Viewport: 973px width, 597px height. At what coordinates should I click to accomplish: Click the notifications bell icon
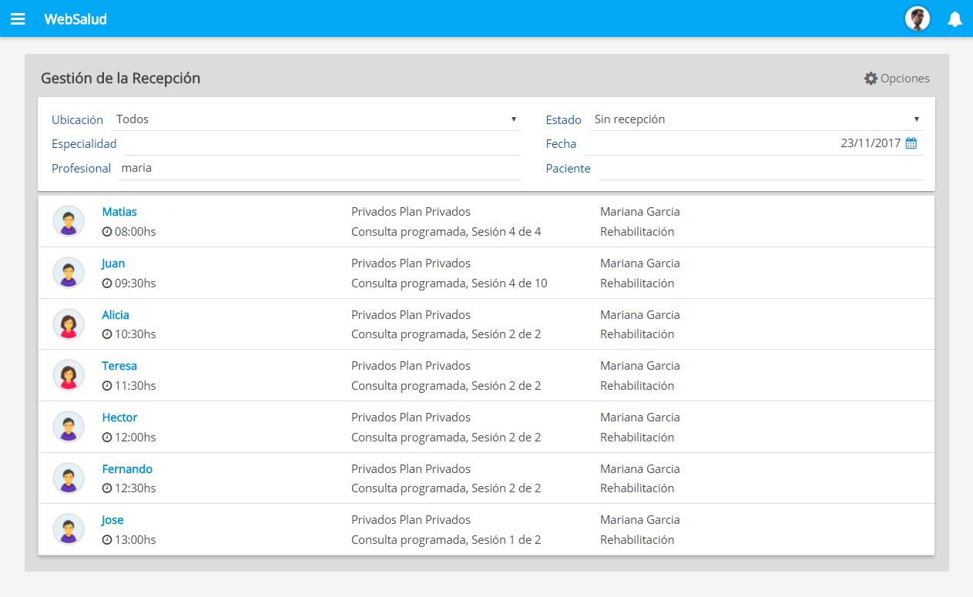click(955, 19)
